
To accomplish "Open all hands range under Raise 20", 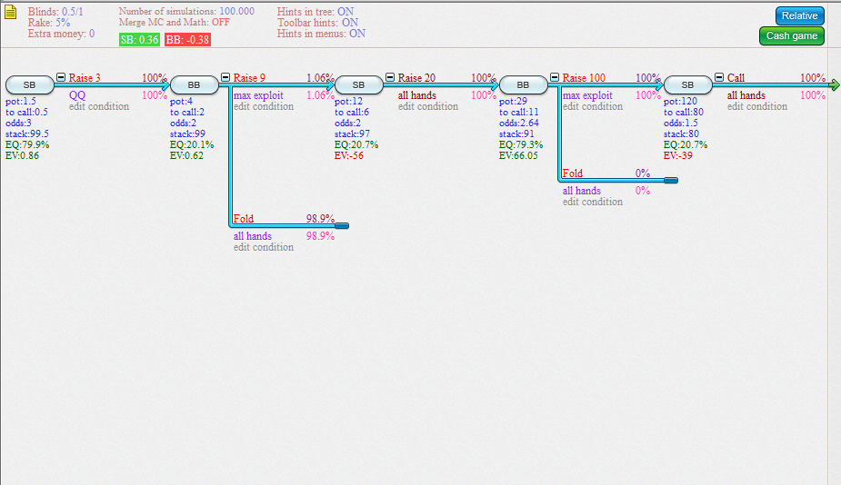I will (x=417, y=95).
